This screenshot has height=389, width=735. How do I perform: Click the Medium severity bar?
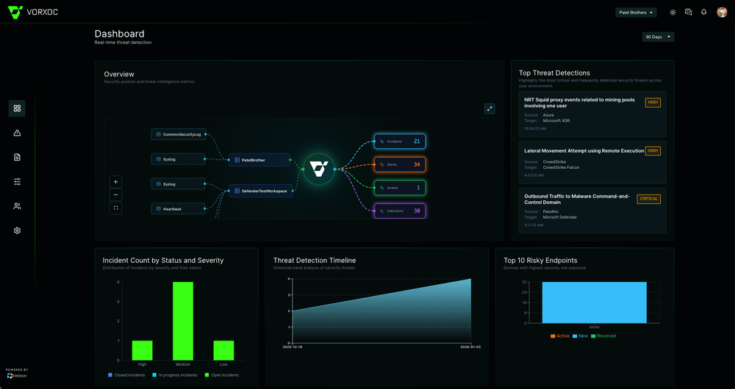[x=183, y=321]
